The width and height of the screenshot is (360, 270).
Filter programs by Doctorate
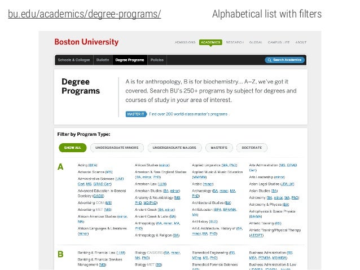coord(252,148)
